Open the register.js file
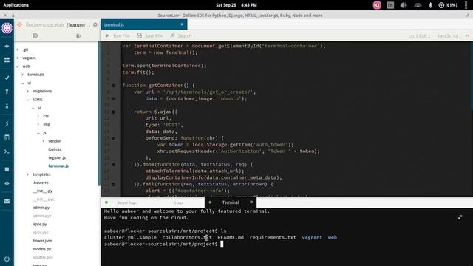Image resolution: width=473 pixels, height=266 pixels. pos(57,157)
